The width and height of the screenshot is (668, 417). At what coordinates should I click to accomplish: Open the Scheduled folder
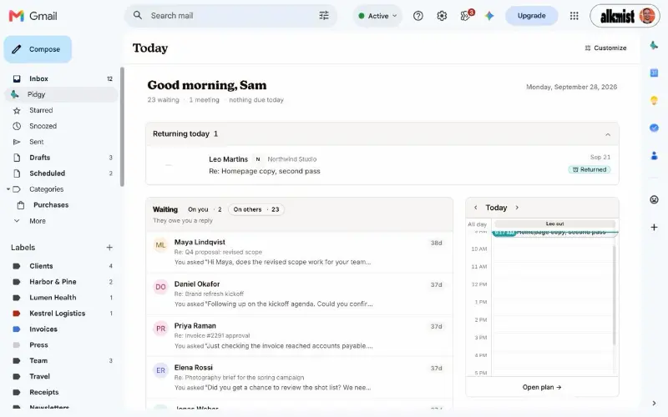(x=62, y=173)
